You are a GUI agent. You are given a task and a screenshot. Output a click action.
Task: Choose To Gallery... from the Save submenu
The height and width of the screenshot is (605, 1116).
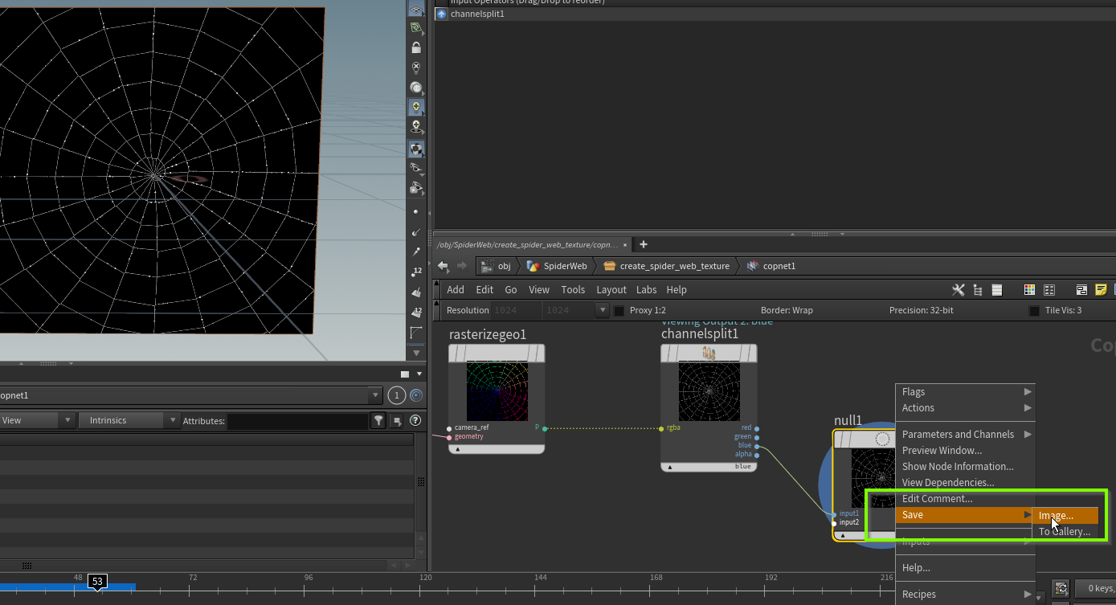pyautogui.click(x=1065, y=532)
